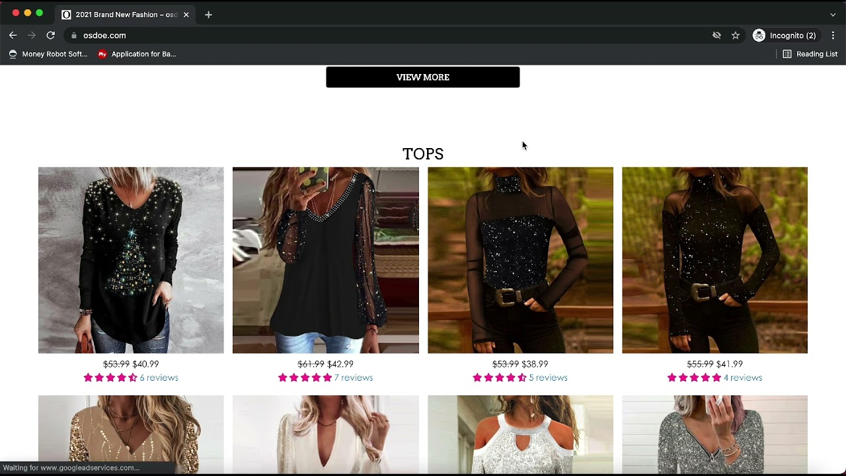Click the browser back arrow
Screen dimensions: 846x476
pyautogui.click(x=13, y=36)
